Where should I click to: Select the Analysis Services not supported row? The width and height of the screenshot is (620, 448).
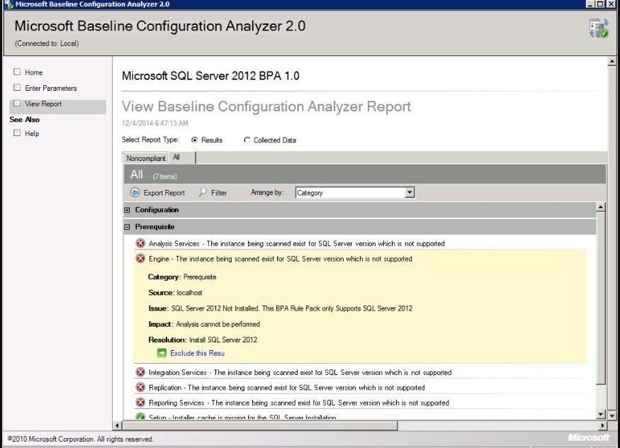pyautogui.click(x=360, y=244)
